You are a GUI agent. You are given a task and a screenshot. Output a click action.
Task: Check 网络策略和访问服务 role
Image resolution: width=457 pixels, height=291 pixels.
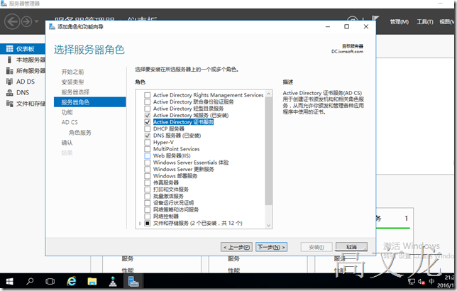click(x=148, y=209)
